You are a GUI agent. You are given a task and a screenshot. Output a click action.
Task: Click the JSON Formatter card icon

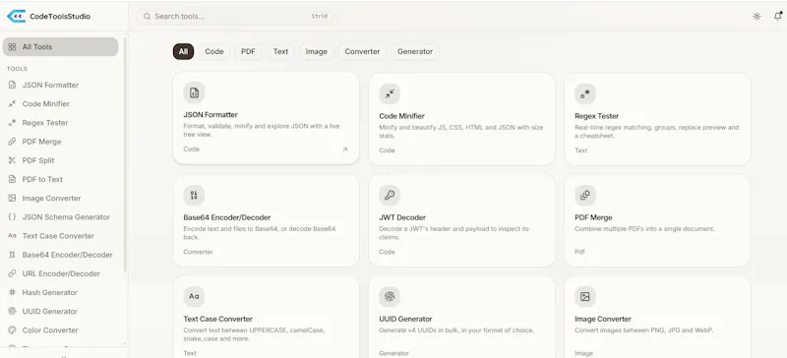pos(194,92)
